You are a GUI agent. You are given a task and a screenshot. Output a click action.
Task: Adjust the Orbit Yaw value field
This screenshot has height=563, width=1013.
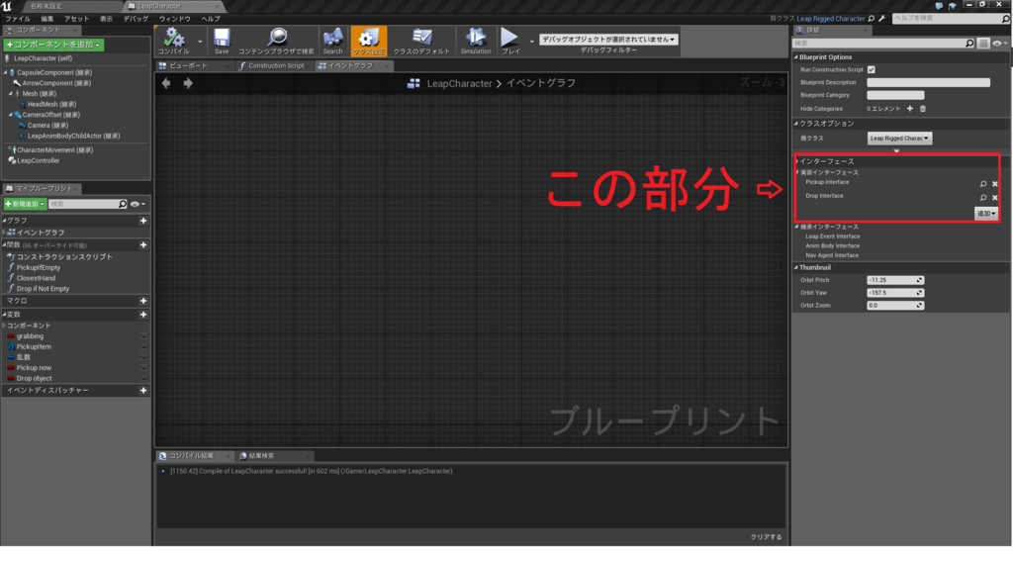click(894, 293)
